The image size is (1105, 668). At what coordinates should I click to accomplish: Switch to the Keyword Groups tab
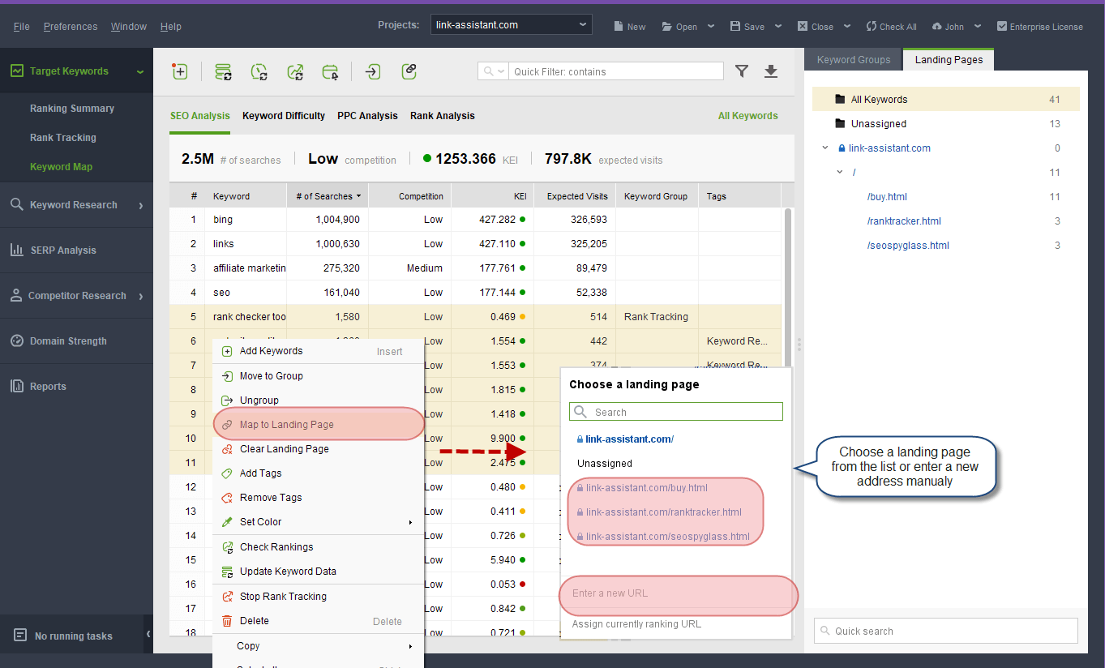(854, 60)
